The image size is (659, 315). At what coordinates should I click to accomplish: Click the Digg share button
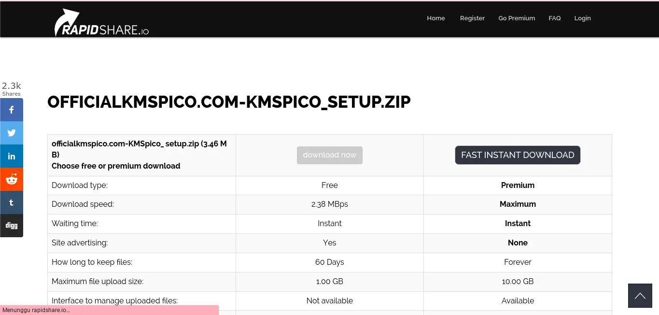click(12, 226)
